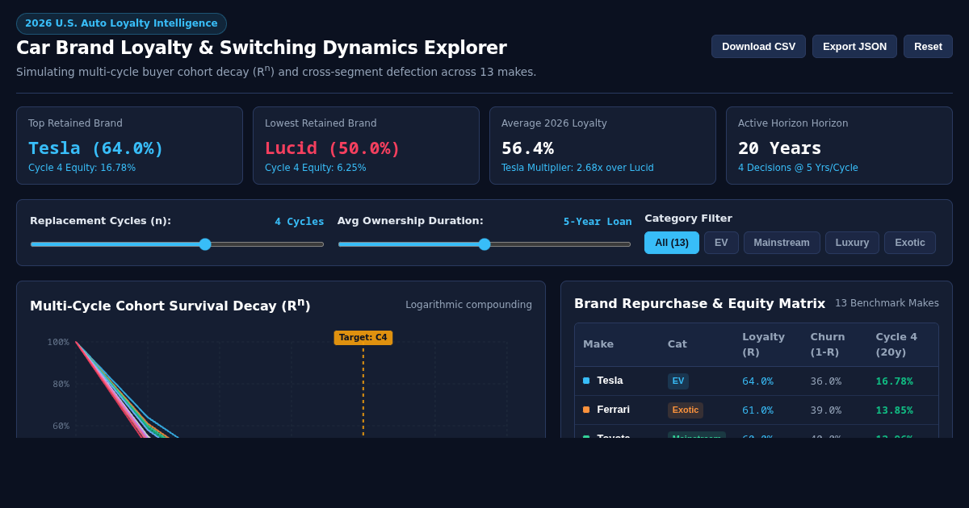
Task: Click the 4 Cycles value label
Action: point(300,222)
